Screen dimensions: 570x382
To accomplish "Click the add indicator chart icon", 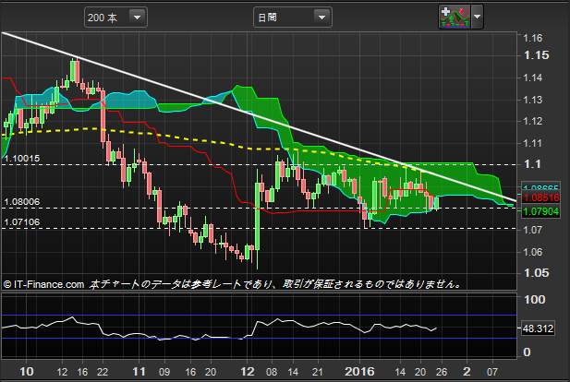I will (455, 17).
